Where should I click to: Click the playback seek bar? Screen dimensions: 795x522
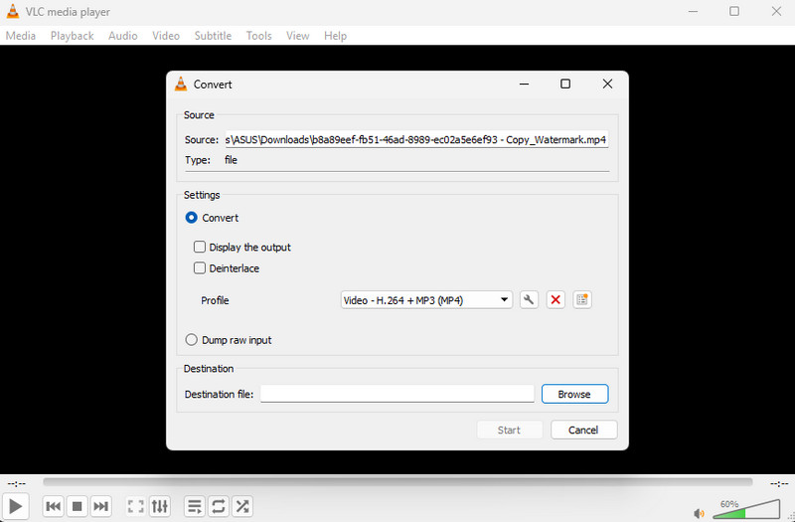[397, 482]
